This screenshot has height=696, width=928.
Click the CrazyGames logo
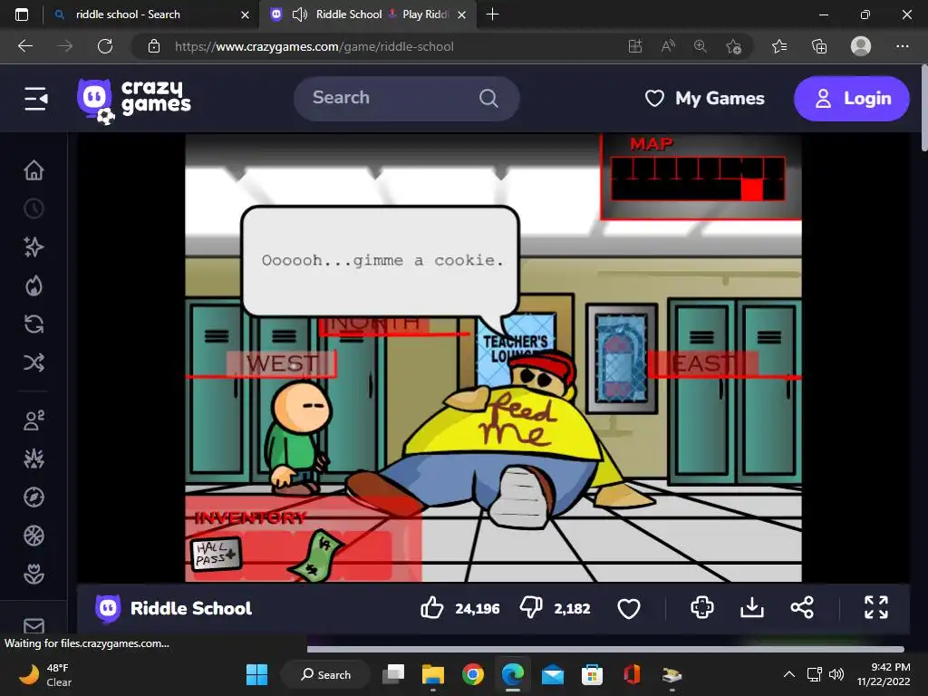pyautogui.click(x=134, y=101)
